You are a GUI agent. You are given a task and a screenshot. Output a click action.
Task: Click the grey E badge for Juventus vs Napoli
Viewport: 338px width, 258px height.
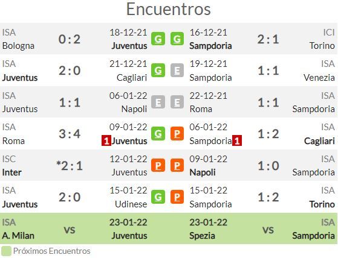(x=158, y=102)
